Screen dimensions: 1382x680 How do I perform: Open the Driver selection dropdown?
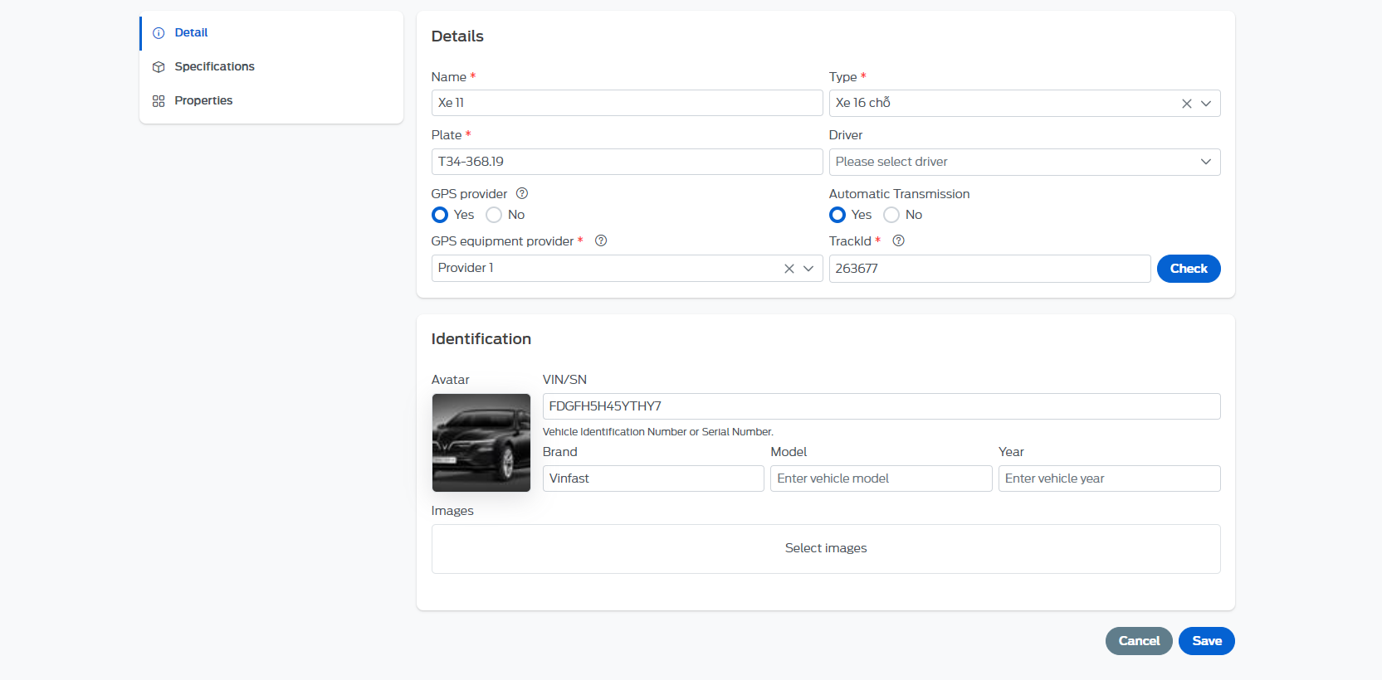[x=1024, y=162]
